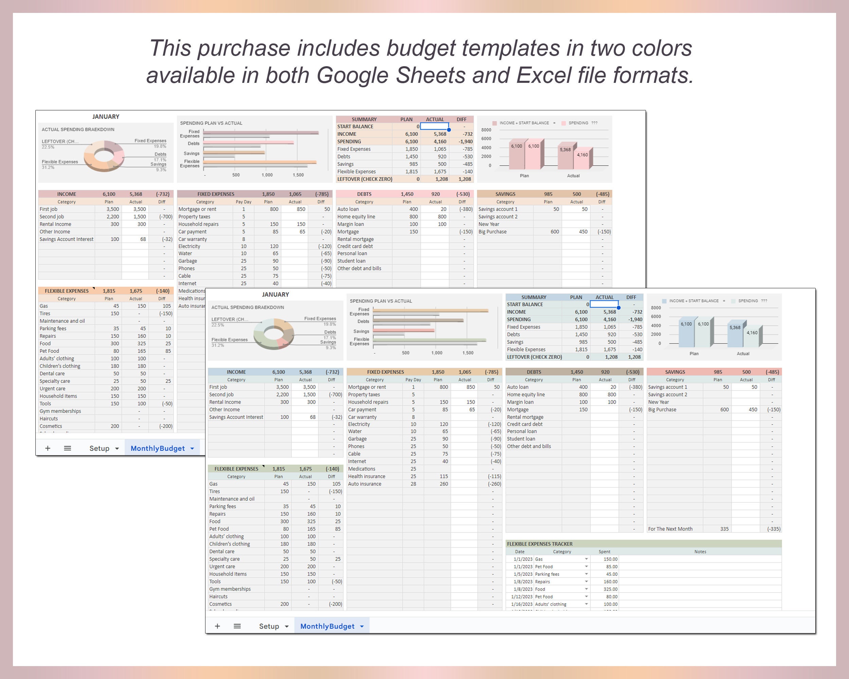Click 'Urgent care' in the pink flexible expenses
Image resolution: width=849 pixels, height=679 pixels.
[x=52, y=388]
